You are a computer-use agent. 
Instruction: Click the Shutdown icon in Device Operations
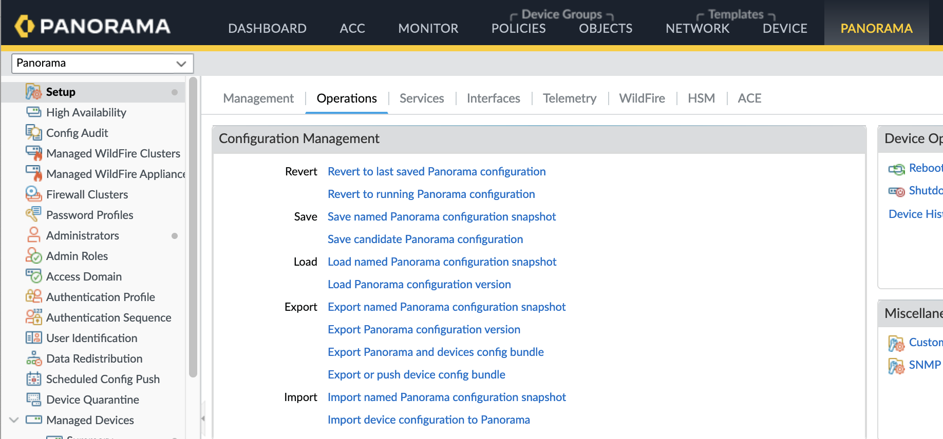[897, 191]
